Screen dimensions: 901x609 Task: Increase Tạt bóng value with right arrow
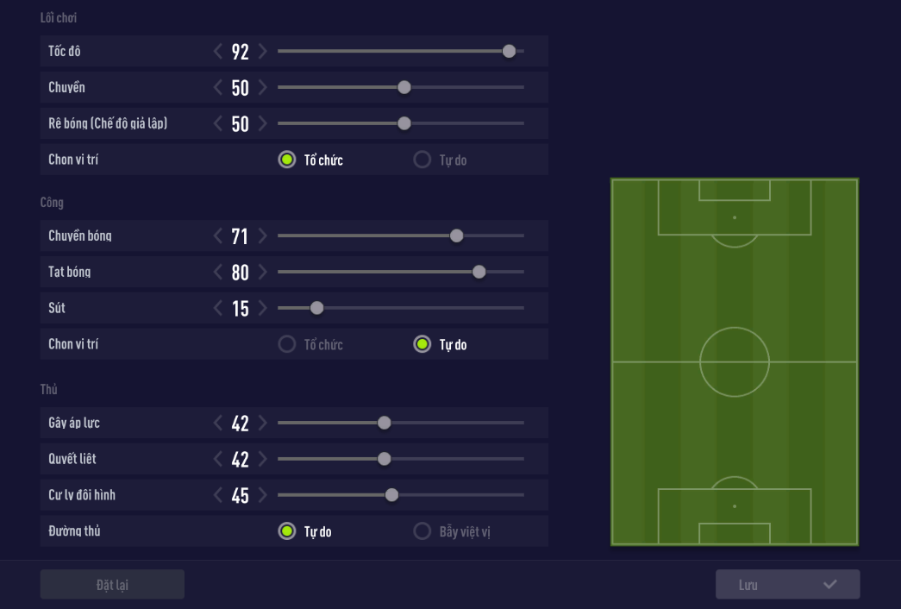click(x=263, y=273)
